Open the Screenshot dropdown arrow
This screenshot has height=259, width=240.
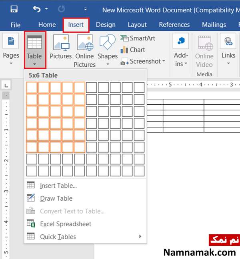(x=164, y=61)
